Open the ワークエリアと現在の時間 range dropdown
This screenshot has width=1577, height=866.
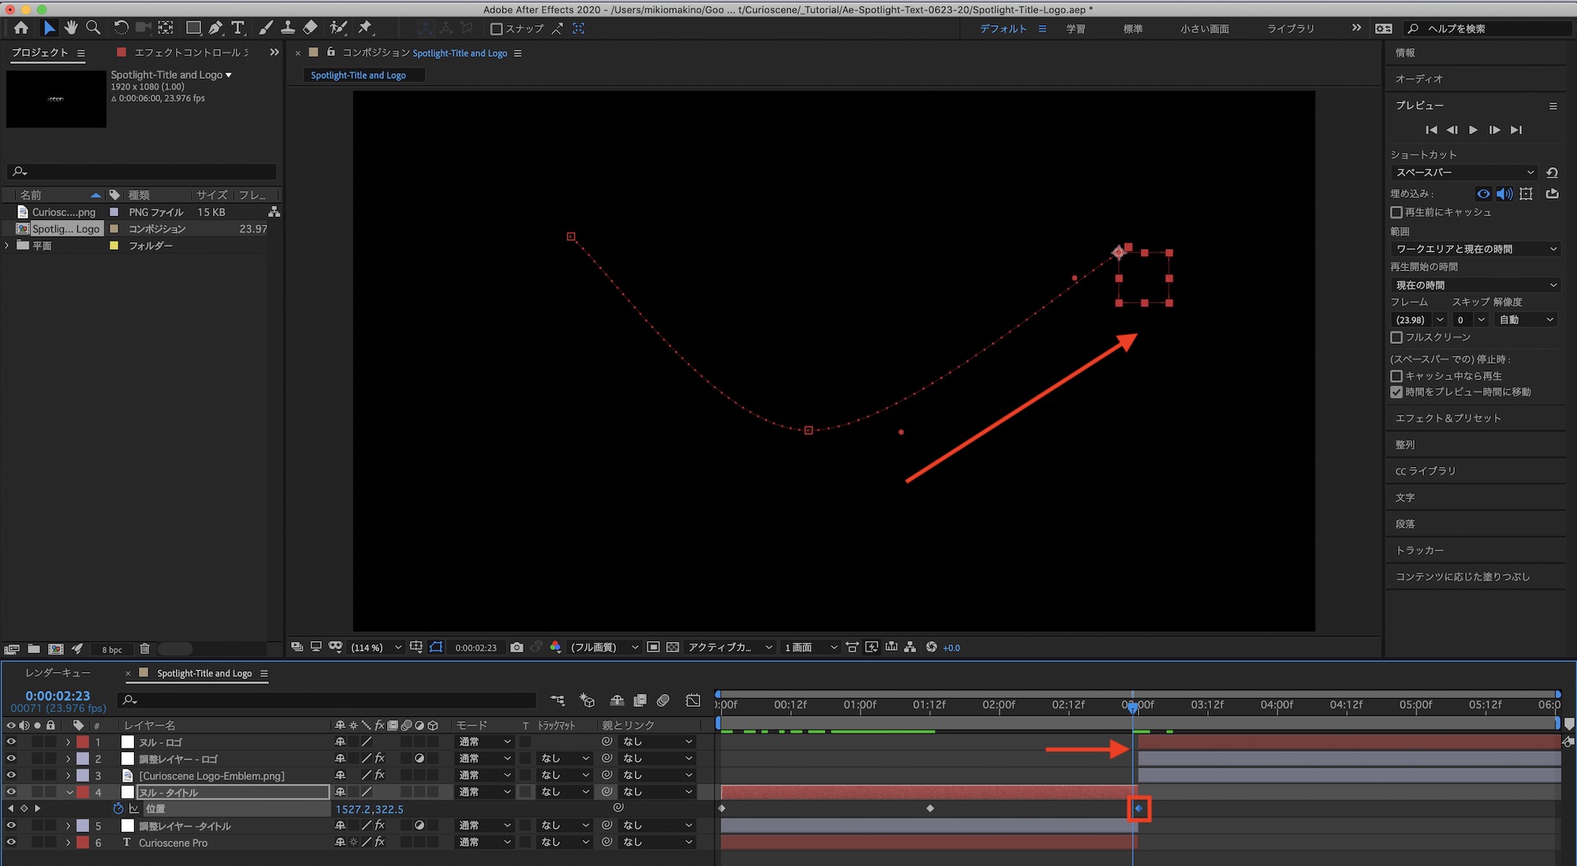(1474, 249)
